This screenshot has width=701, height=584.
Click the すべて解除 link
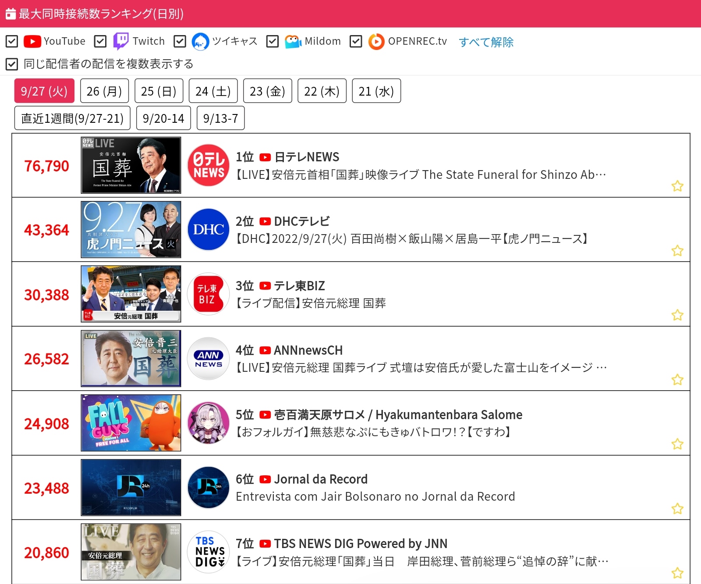(x=486, y=42)
